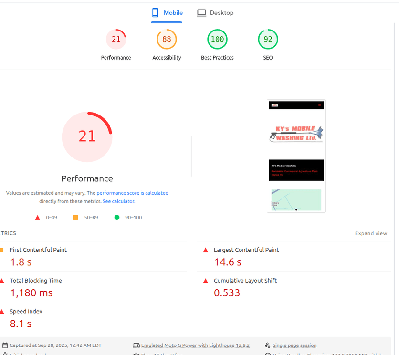Click the red triangle beside Cumulative Layout Shift
Image resolution: width=399 pixels, height=355 pixels.
(x=205, y=281)
